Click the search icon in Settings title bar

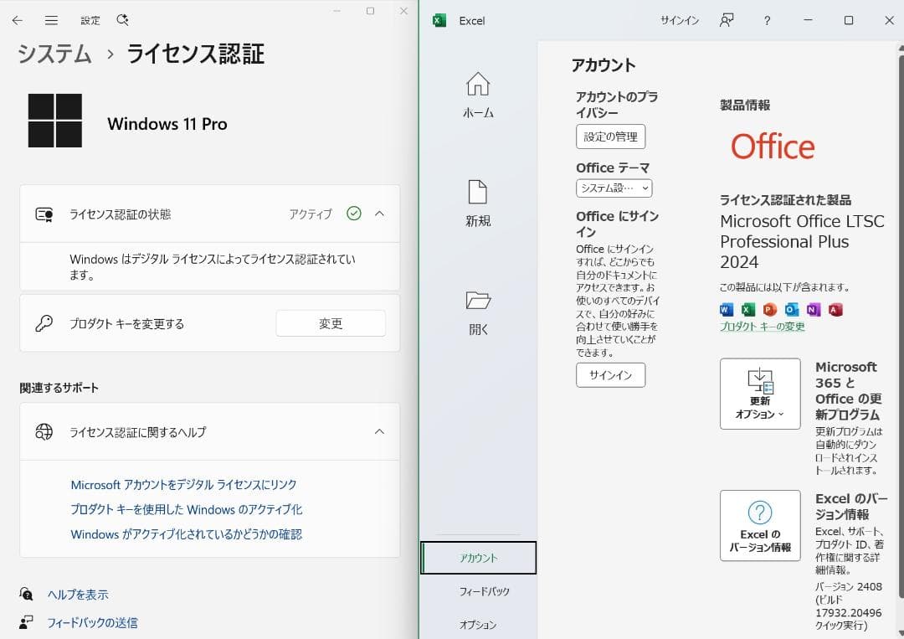click(x=122, y=20)
